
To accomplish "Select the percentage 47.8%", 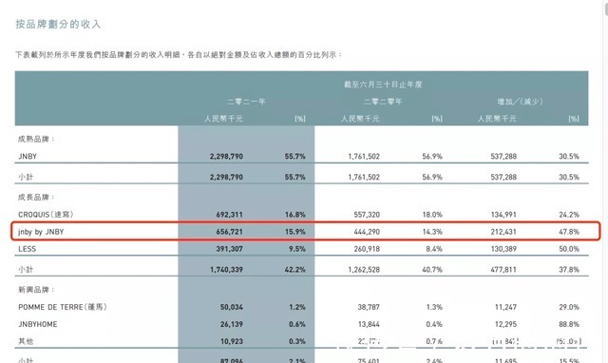I will coord(569,232).
